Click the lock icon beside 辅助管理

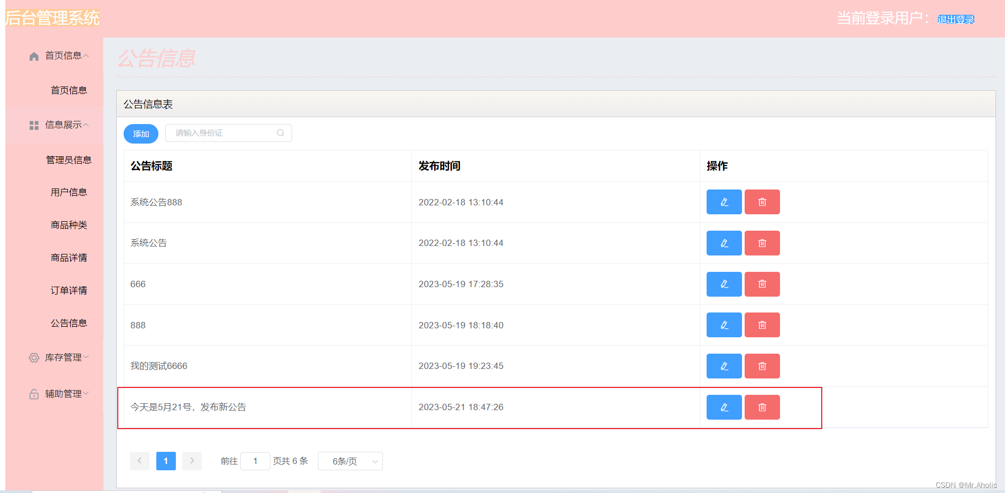coord(34,394)
